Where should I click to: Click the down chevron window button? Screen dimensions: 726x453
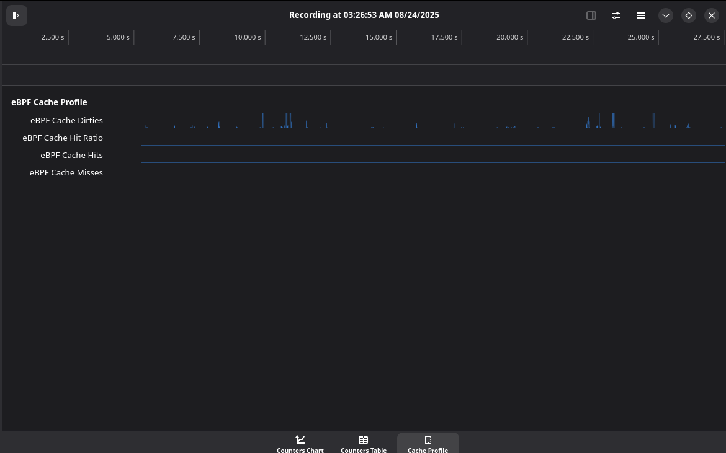click(666, 15)
